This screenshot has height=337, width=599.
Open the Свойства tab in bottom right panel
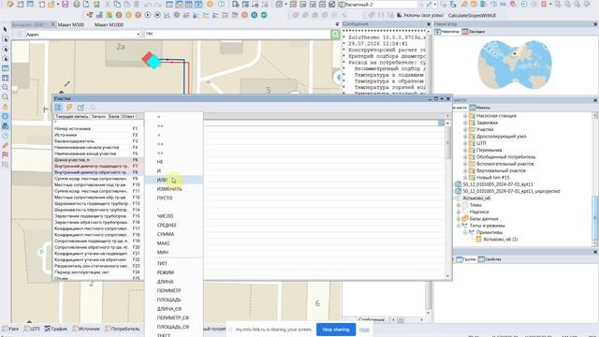click(x=489, y=259)
